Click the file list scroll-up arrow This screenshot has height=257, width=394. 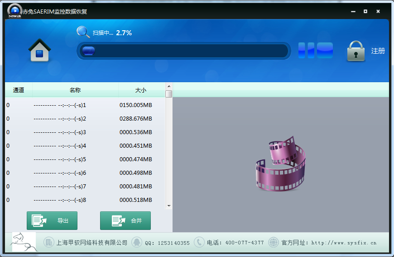[169, 86]
